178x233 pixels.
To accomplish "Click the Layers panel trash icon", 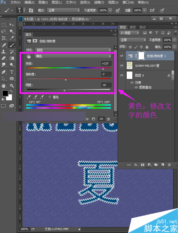I will coord(169,164).
